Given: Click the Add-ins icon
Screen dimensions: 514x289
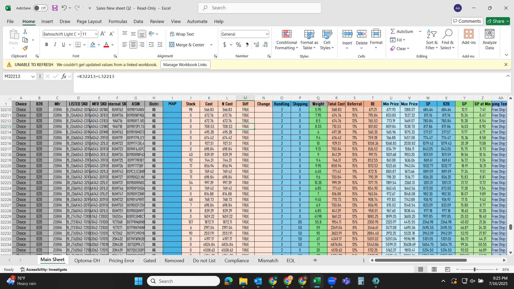Looking at the screenshot, I should pos(469,34).
